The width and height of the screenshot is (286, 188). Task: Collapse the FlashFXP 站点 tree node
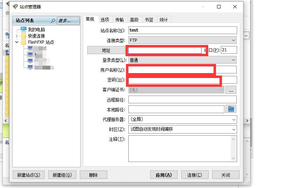(17, 42)
